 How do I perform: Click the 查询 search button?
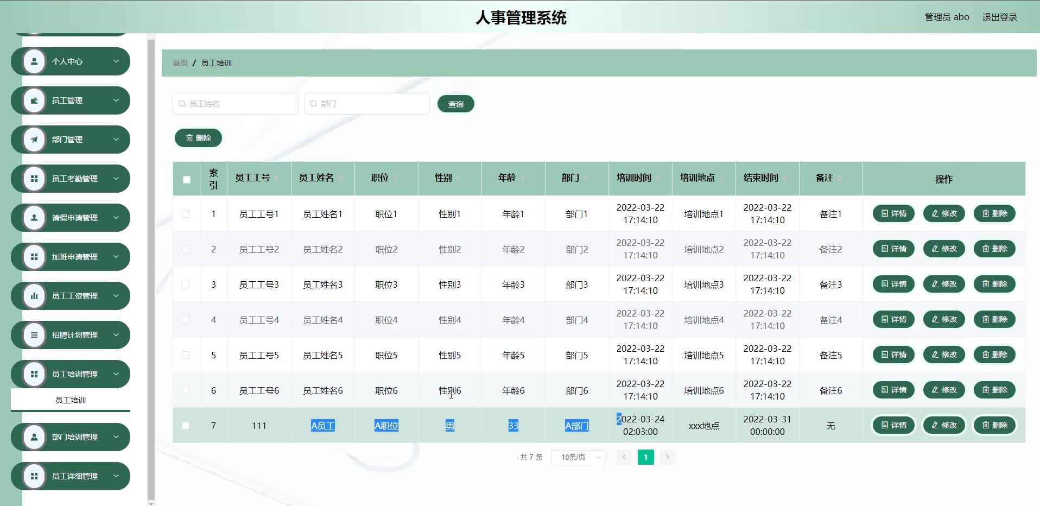pos(455,104)
